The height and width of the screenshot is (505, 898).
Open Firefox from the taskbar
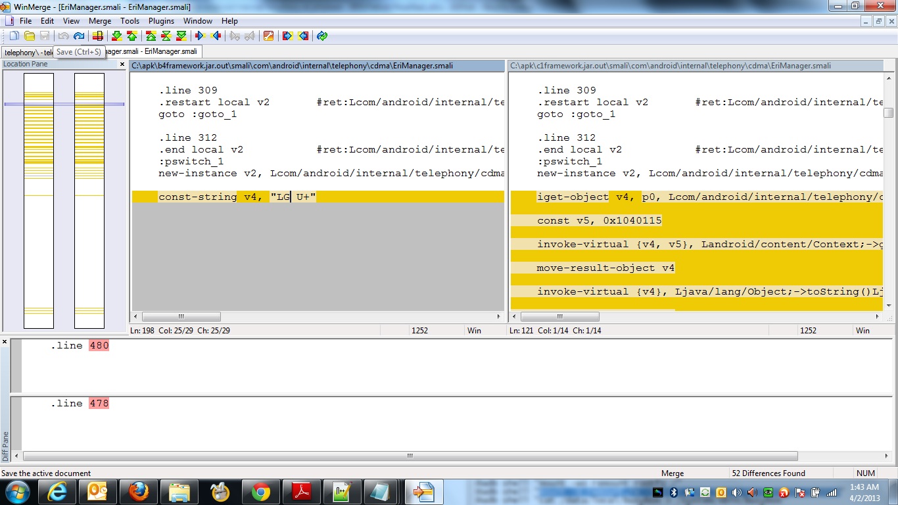click(x=138, y=492)
